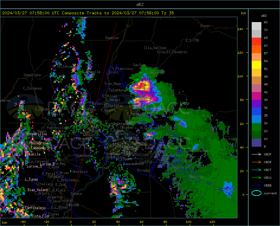The width and height of the screenshot is (280, 226).
Task: Click the Tulumaya label
Action: click(x=116, y=90)
